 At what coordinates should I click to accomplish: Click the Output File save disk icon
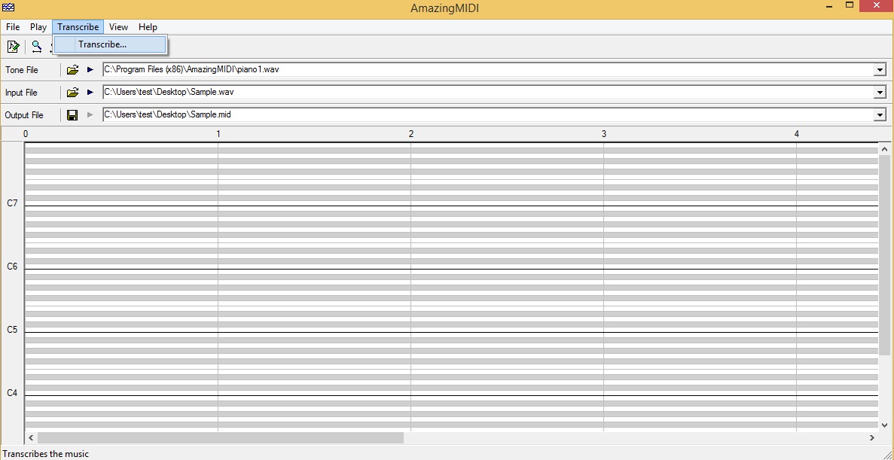[x=72, y=115]
